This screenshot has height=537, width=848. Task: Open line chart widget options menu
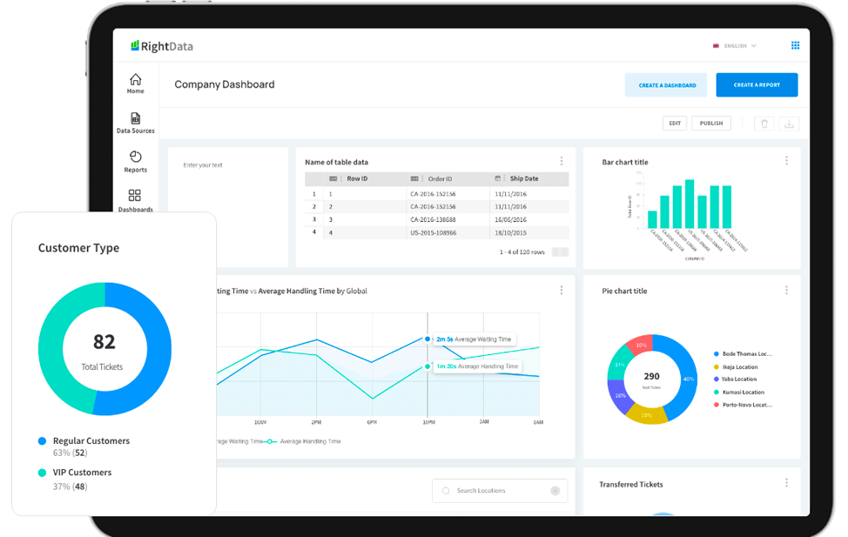pos(562,291)
